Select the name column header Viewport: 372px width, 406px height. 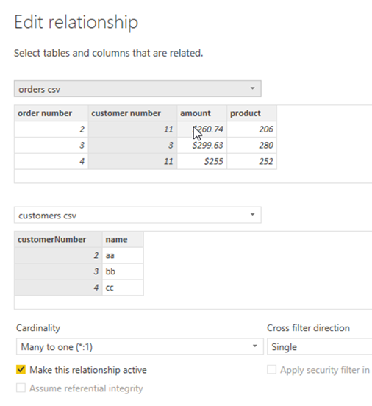pyautogui.click(x=123, y=239)
